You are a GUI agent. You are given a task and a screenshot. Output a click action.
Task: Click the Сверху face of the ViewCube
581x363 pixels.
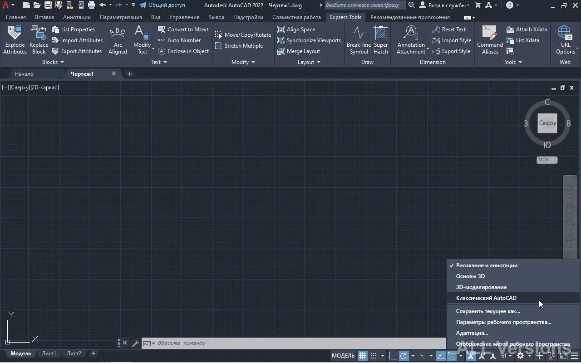(547, 123)
